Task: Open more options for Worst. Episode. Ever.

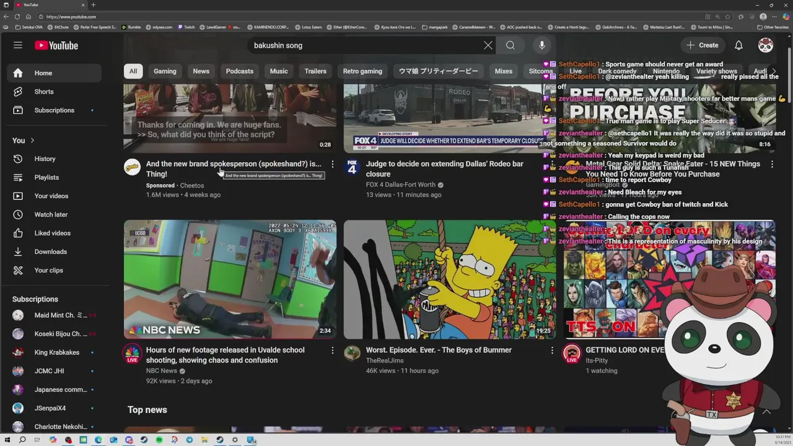Action: [552, 350]
